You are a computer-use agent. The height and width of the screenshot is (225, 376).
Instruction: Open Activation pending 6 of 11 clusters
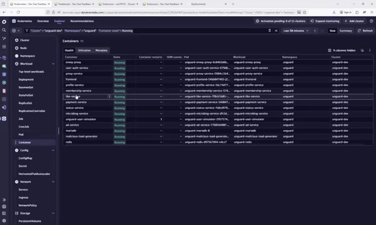pyautogui.click(x=280, y=21)
